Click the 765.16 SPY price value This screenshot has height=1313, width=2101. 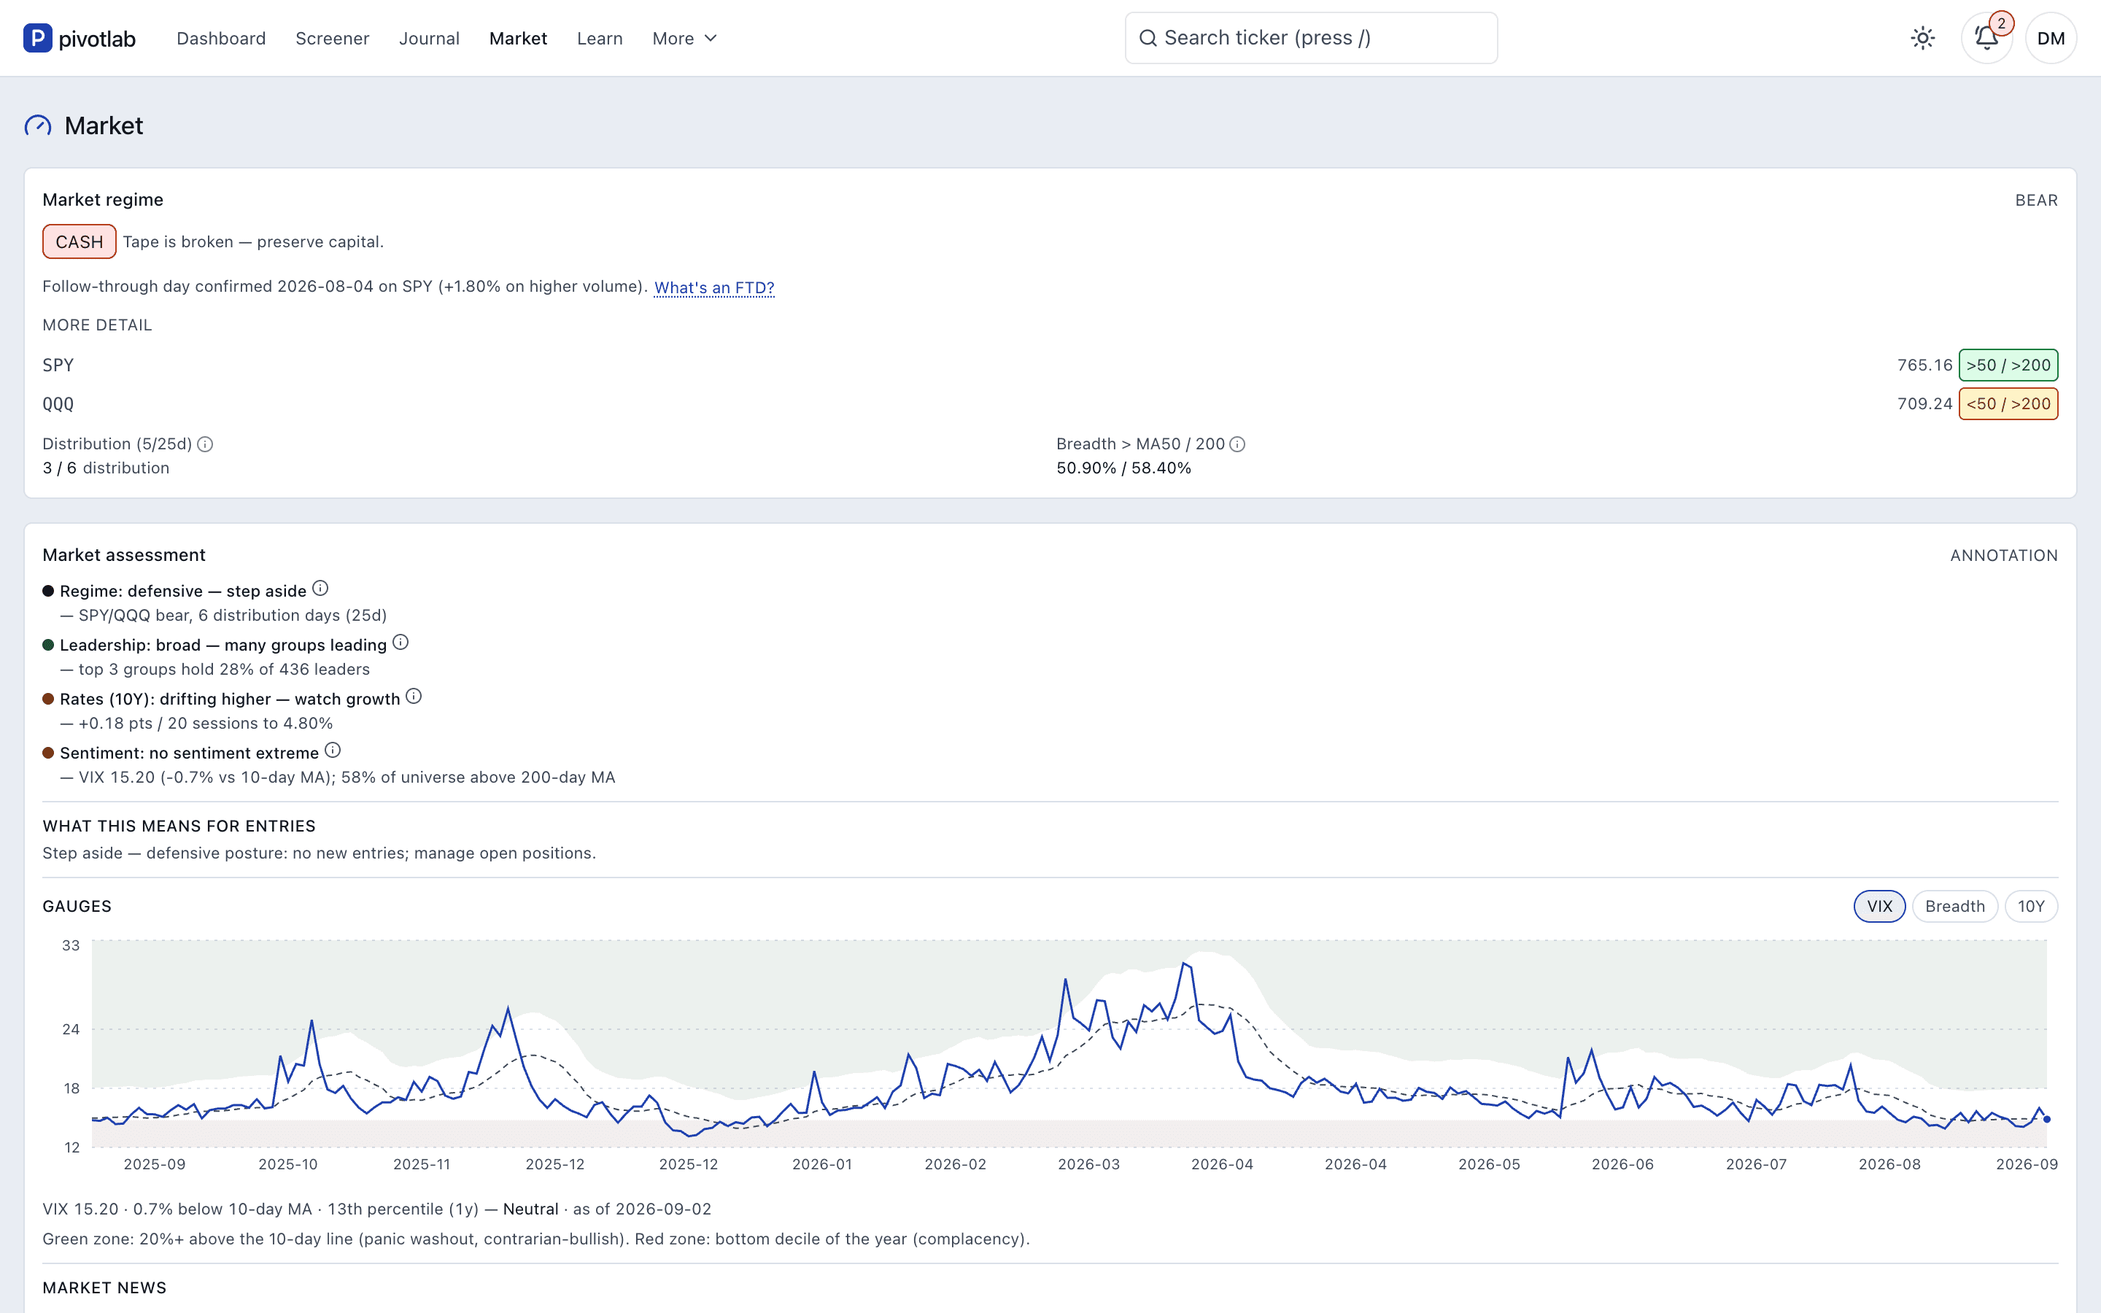pyautogui.click(x=1924, y=365)
